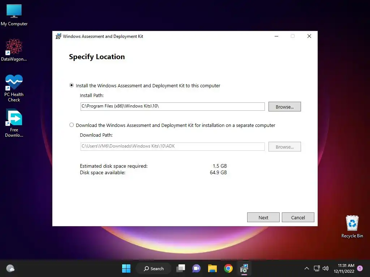Image resolution: width=370 pixels, height=277 pixels.
Task: Select Install the Kit to this computer
Action: (x=145, y=85)
